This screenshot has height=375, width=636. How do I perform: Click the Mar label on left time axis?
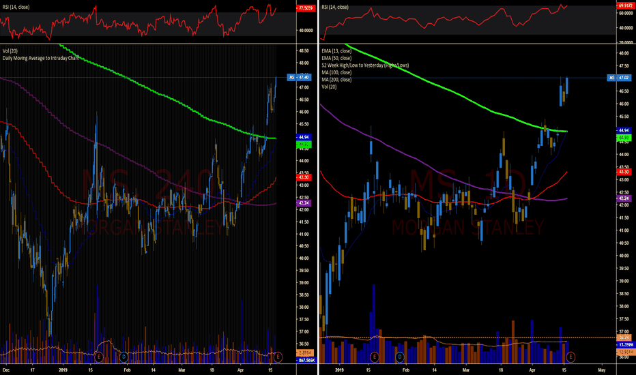tap(182, 370)
